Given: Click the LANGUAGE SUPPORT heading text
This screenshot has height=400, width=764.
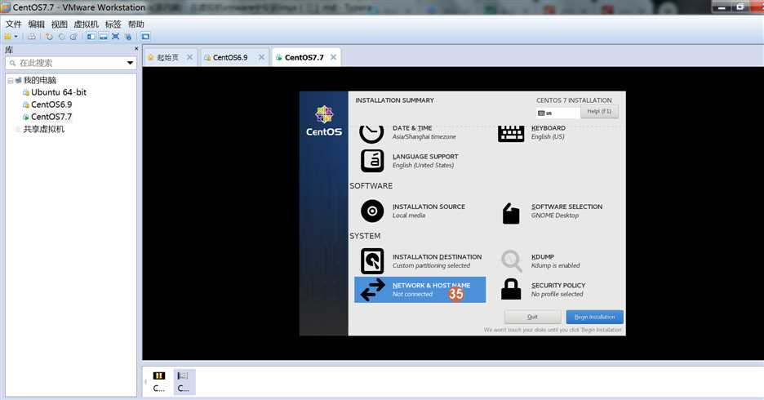Looking at the screenshot, I should pyautogui.click(x=425, y=157).
